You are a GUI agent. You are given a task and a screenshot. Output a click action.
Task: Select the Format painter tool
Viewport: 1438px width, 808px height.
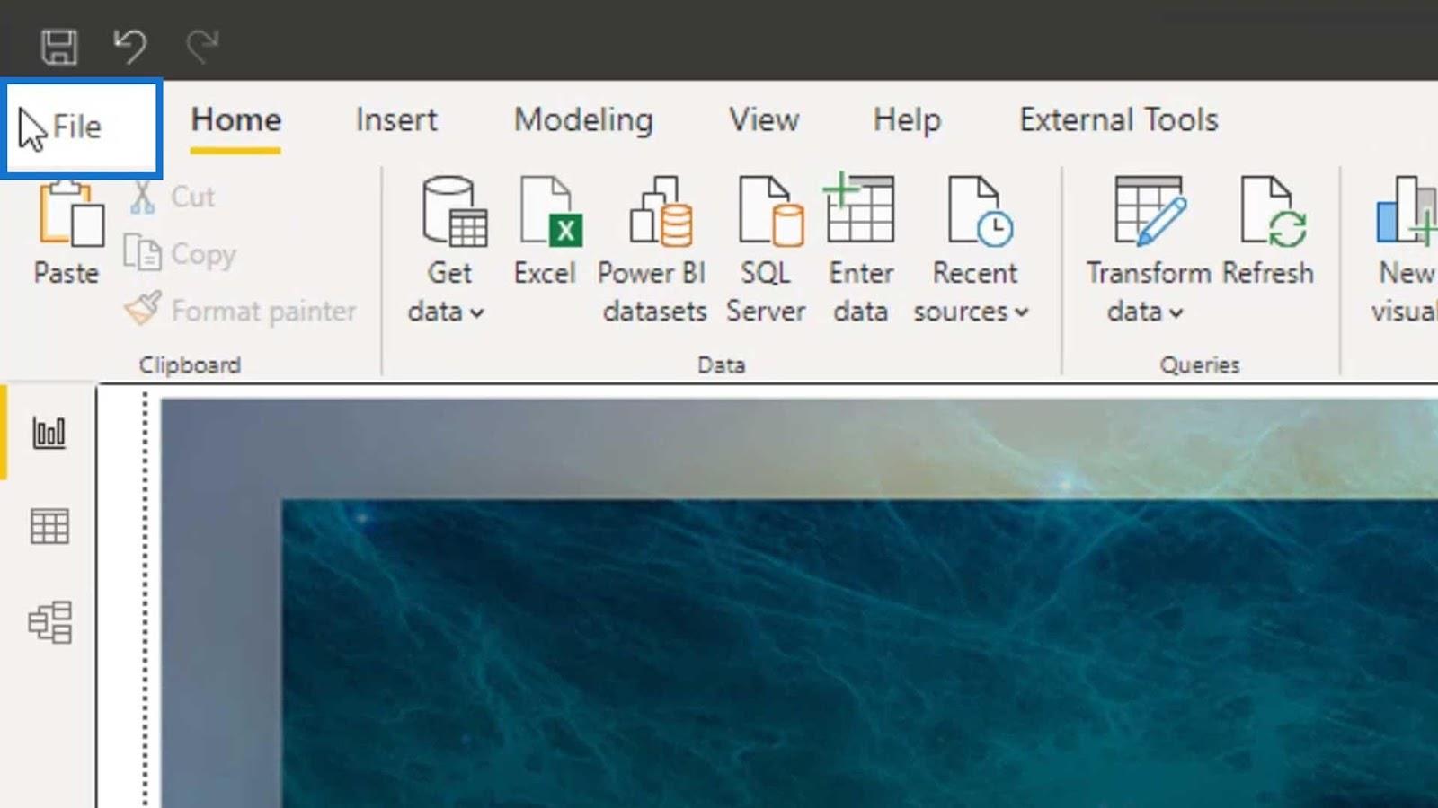pyautogui.click(x=240, y=311)
